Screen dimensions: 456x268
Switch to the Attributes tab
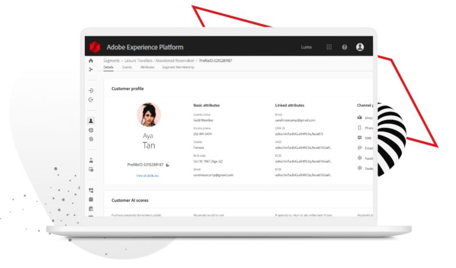pos(147,67)
